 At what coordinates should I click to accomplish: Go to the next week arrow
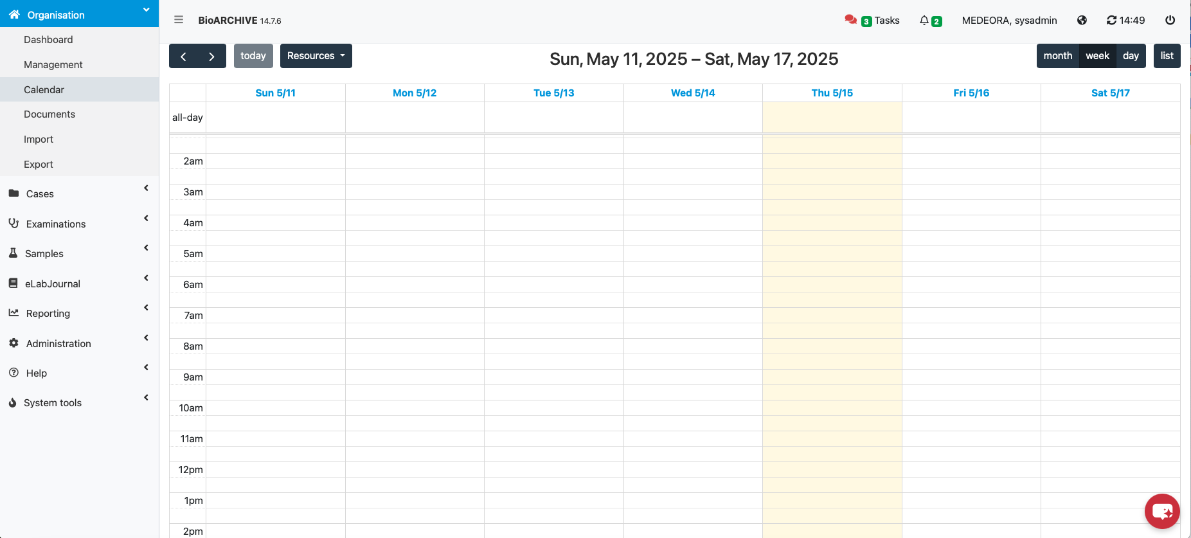coord(211,56)
